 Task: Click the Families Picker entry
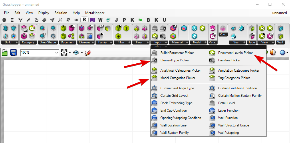click(x=229, y=60)
